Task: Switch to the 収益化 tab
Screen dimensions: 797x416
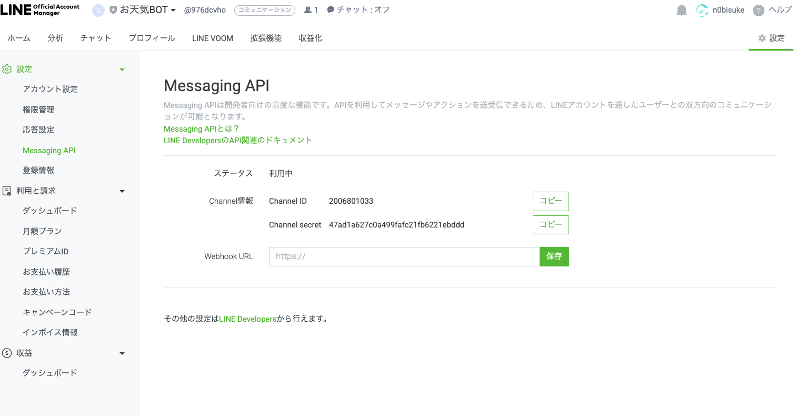Action: pos(311,38)
